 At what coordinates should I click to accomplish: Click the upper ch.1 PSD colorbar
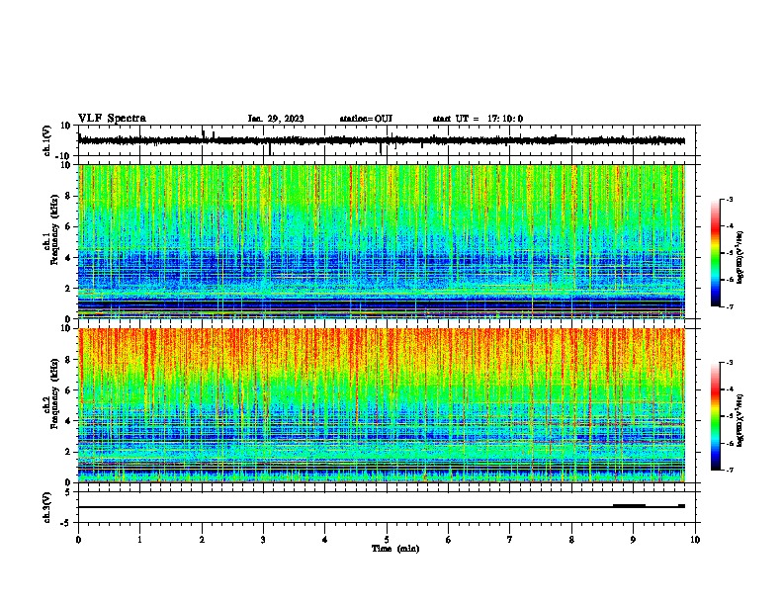point(716,253)
